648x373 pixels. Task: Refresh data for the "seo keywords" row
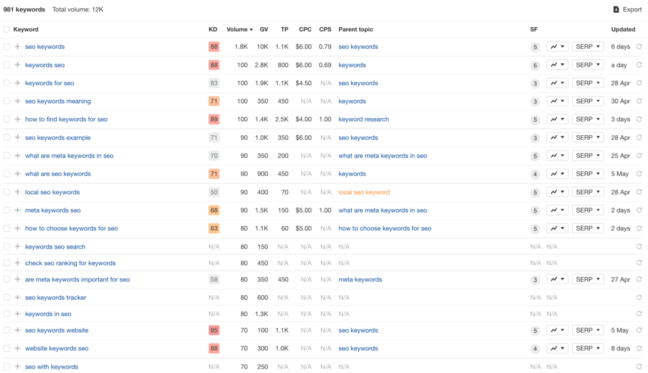(639, 46)
